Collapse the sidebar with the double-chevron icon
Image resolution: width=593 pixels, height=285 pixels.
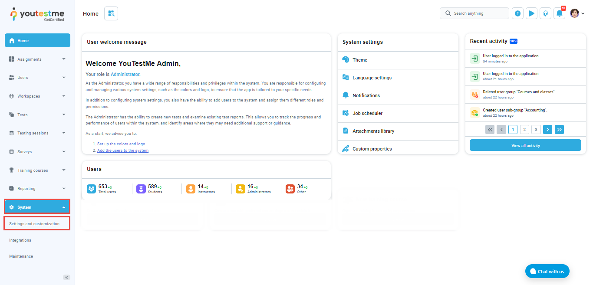pyautogui.click(x=66, y=277)
